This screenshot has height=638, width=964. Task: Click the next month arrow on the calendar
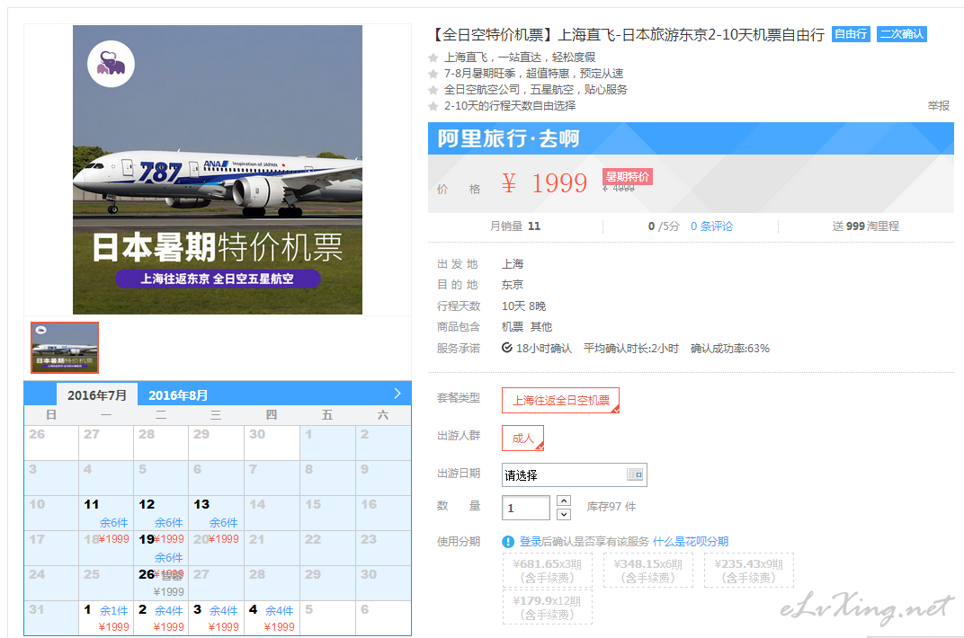tap(397, 394)
